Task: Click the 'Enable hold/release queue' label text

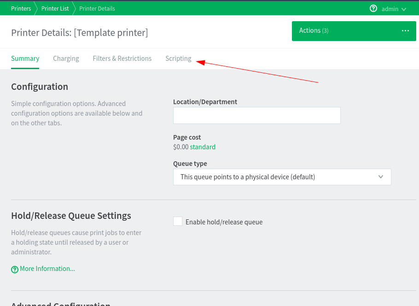Action: coord(224,222)
